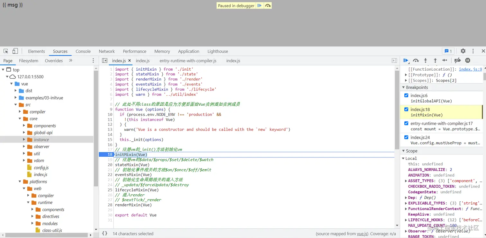Open the DevTools more options menu
This screenshot has height=238, width=486.
tap(473, 51)
